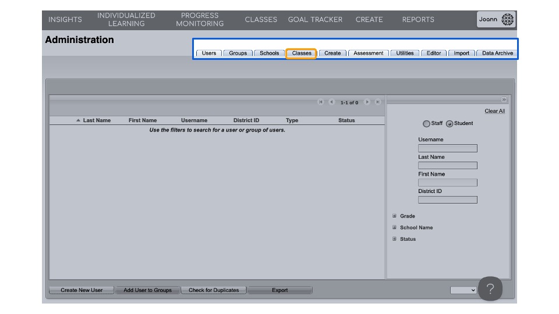Open GOAL TRACKER in the top navigation
Viewport: 559px width, 314px height.
(315, 20)
